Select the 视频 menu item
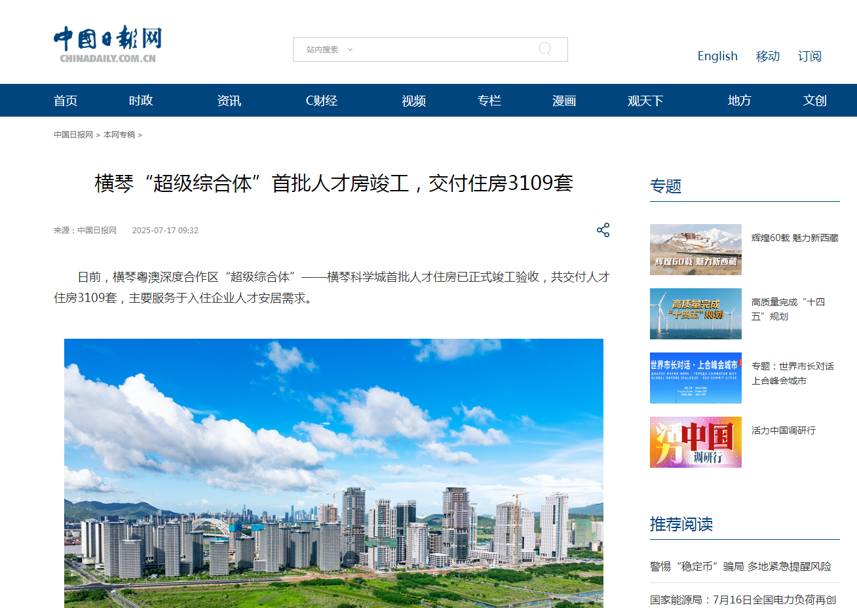The width and height of the screenshot is (857, 608). pyautogui.click(x=413, y=100)
